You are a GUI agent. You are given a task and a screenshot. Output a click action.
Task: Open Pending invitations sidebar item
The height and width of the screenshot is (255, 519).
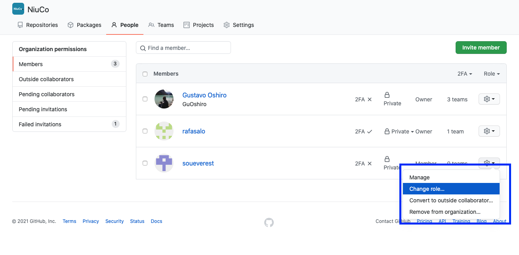69,109
